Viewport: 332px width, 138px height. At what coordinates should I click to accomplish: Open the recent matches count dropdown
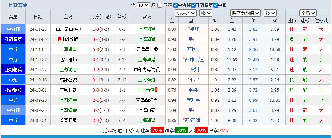pyautogui.click(x=143, y=5)
